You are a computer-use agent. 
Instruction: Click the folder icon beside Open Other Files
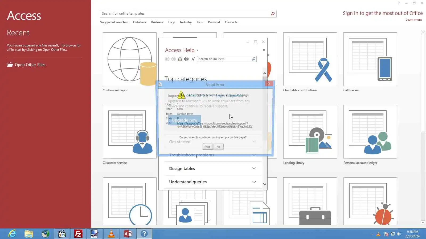10,65
